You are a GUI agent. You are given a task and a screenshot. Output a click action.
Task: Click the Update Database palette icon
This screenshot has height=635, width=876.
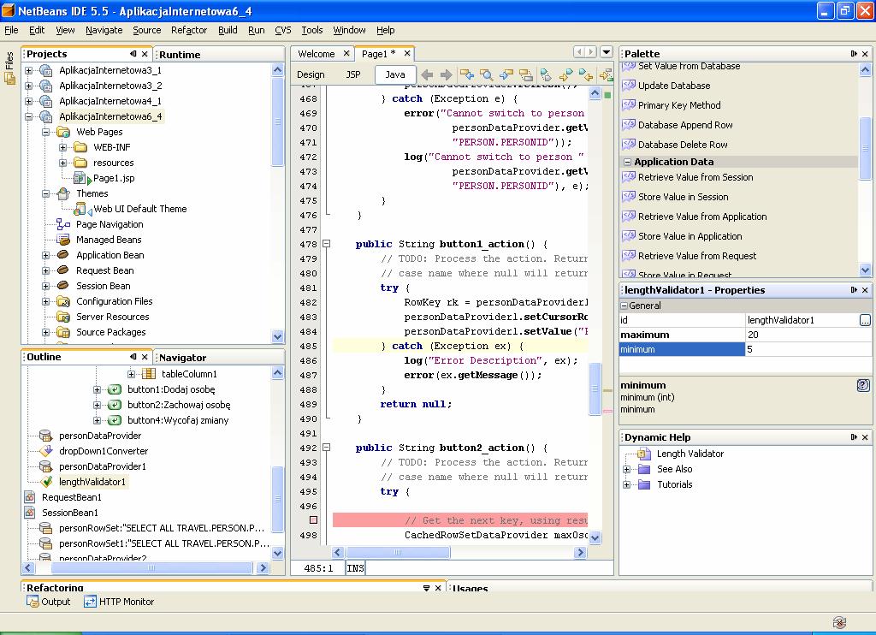pyautogui.click(x=629, y=86)
